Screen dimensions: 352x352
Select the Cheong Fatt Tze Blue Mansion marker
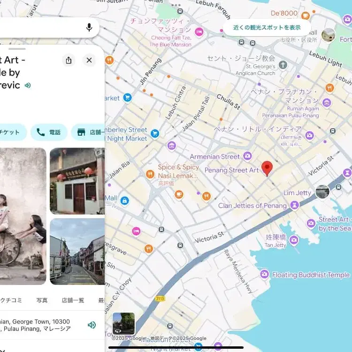199,32
